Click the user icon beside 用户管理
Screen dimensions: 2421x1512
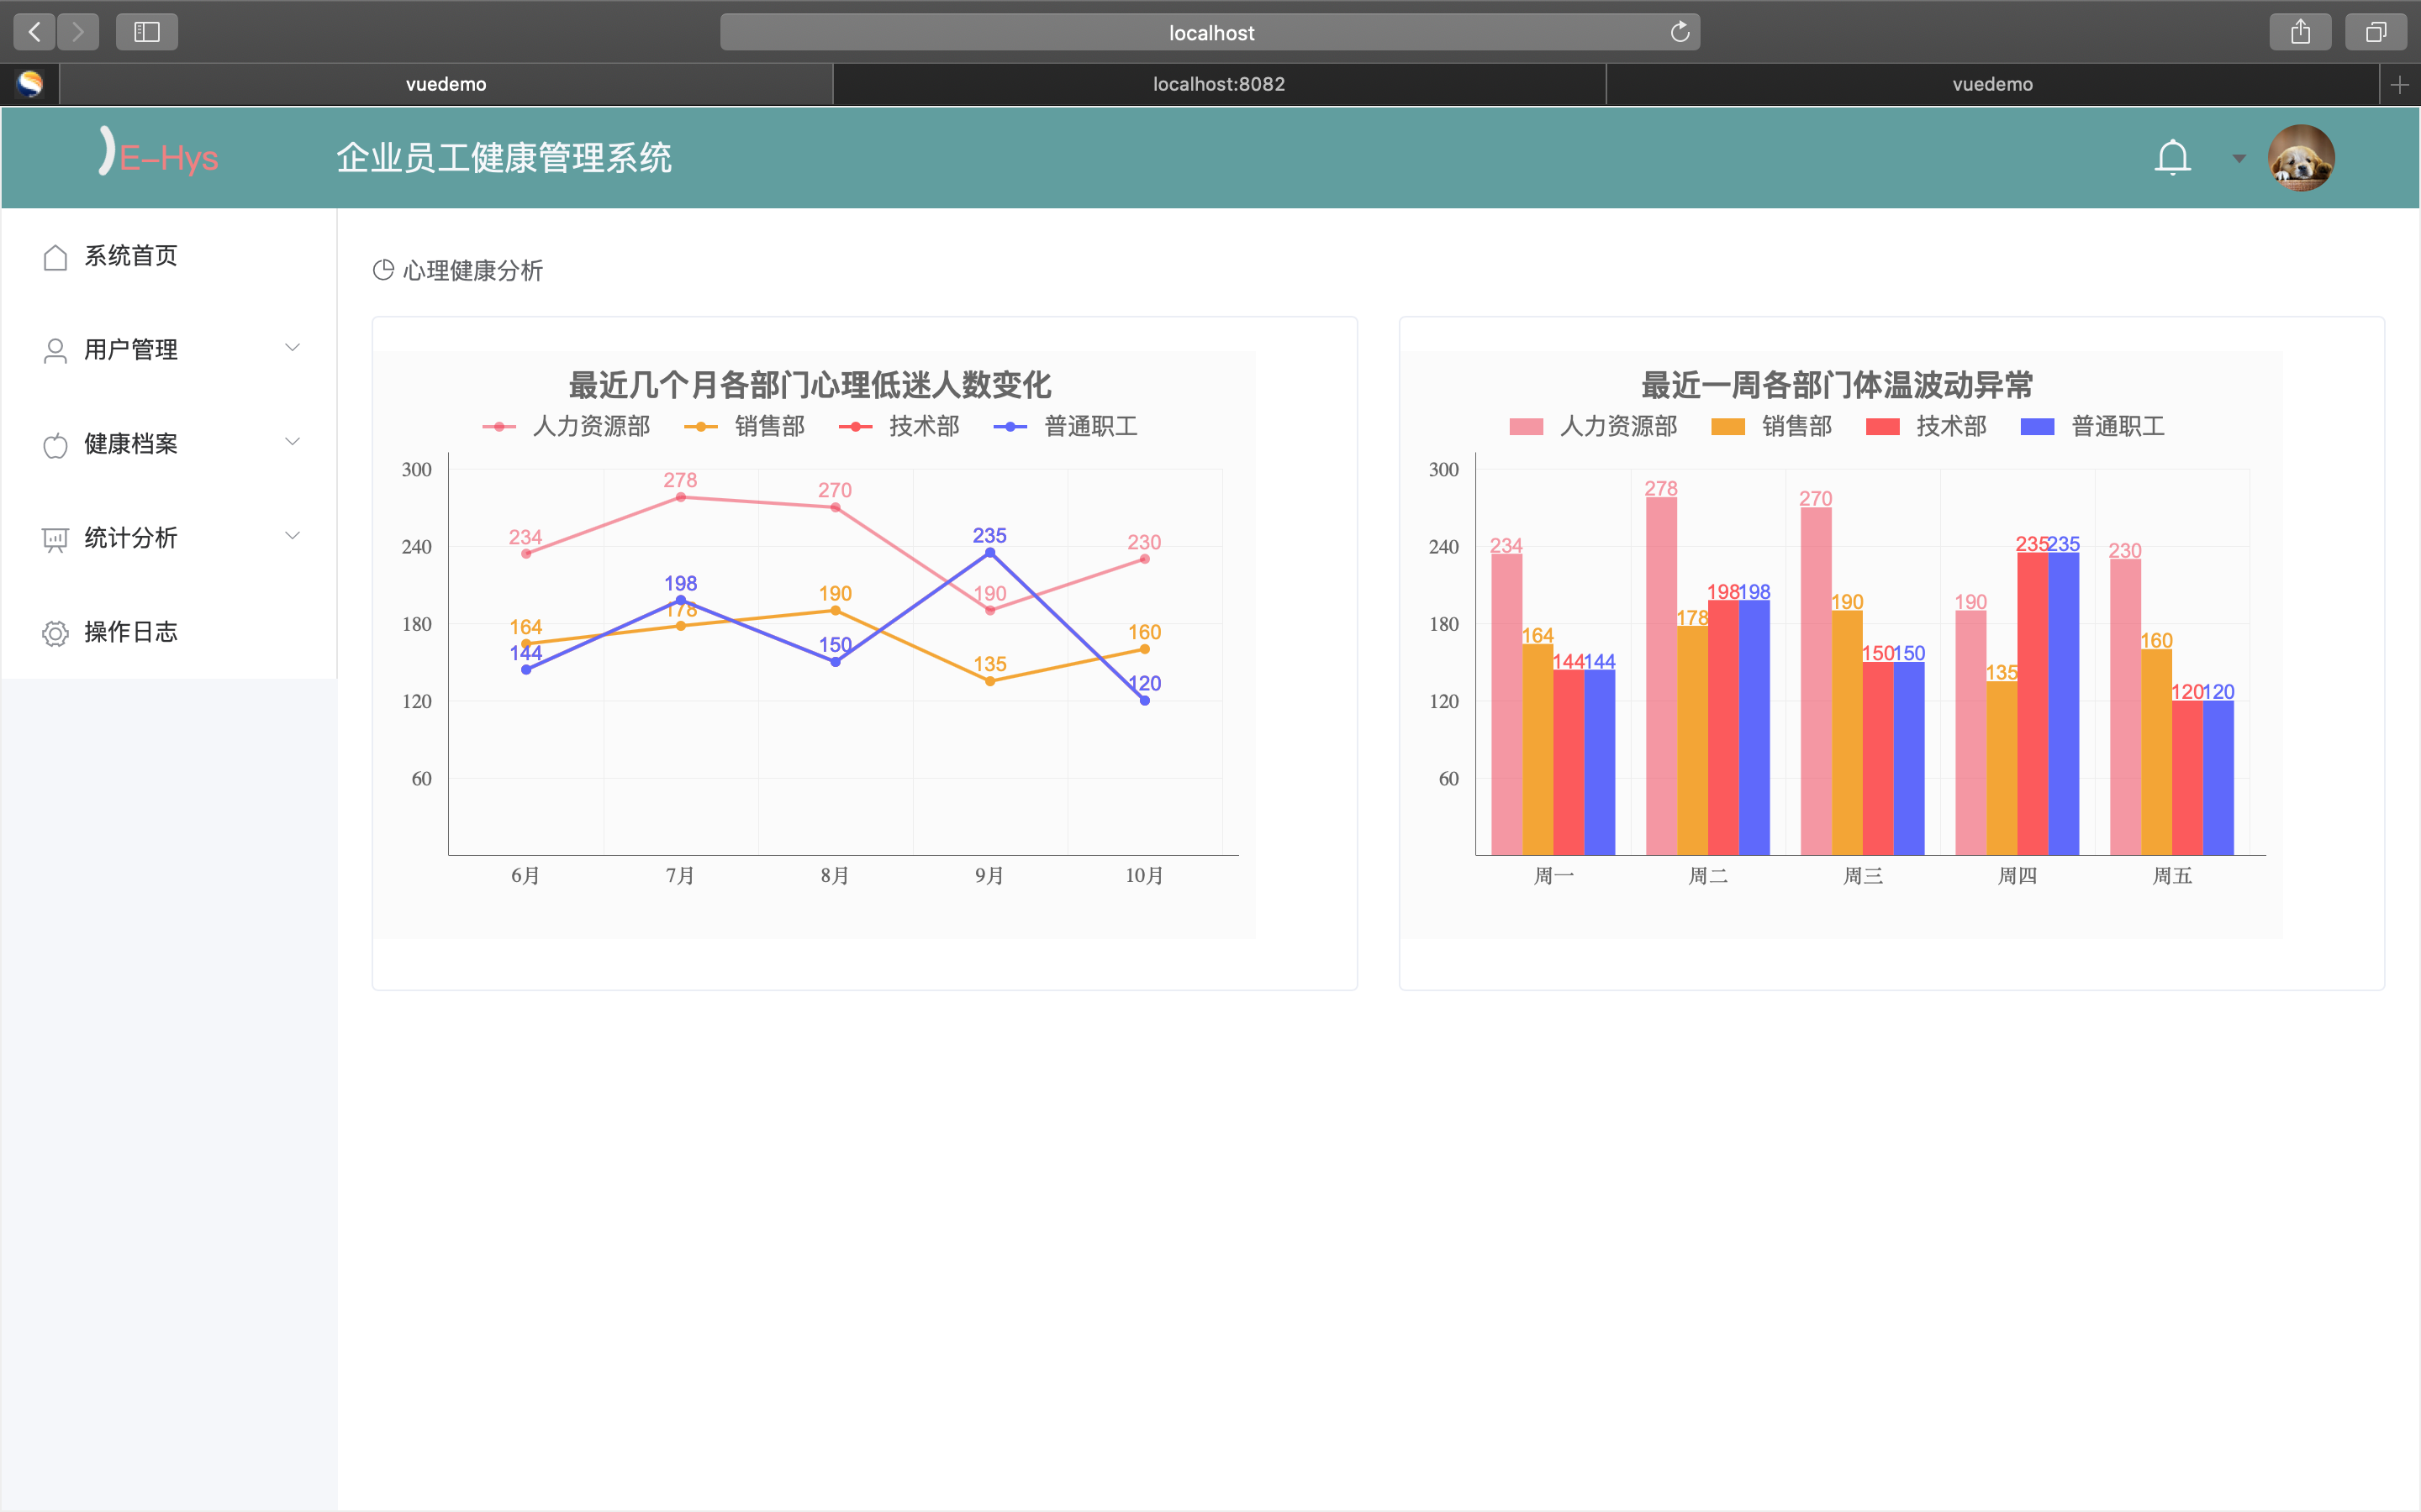[x=55, y=351]
